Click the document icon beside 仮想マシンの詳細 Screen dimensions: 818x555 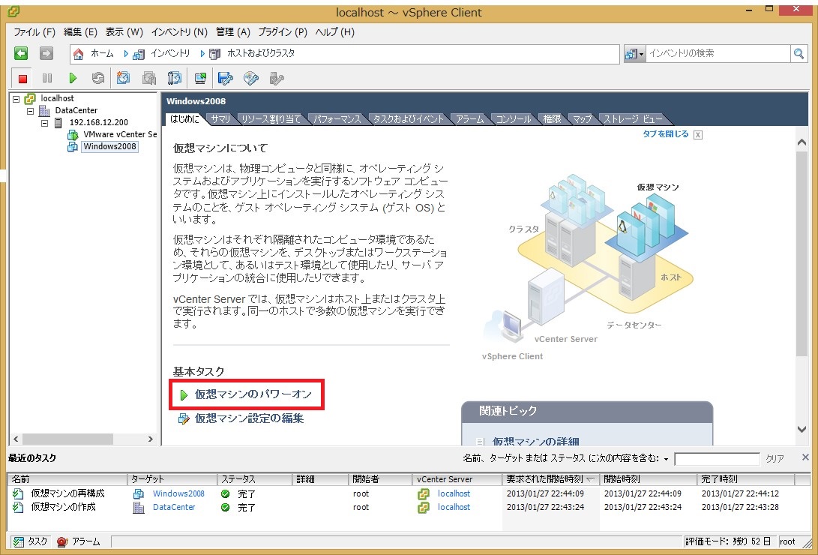pos(481,442)
